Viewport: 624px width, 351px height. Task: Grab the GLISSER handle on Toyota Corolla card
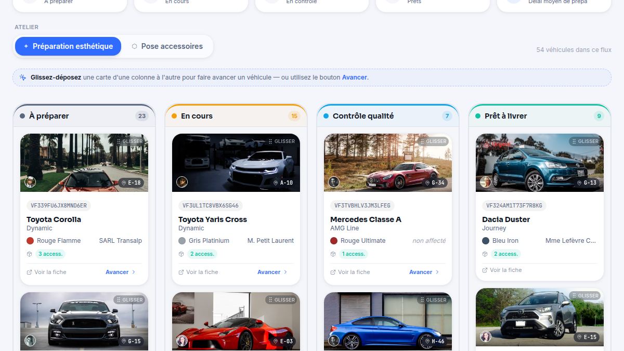[x=130, y=141]
